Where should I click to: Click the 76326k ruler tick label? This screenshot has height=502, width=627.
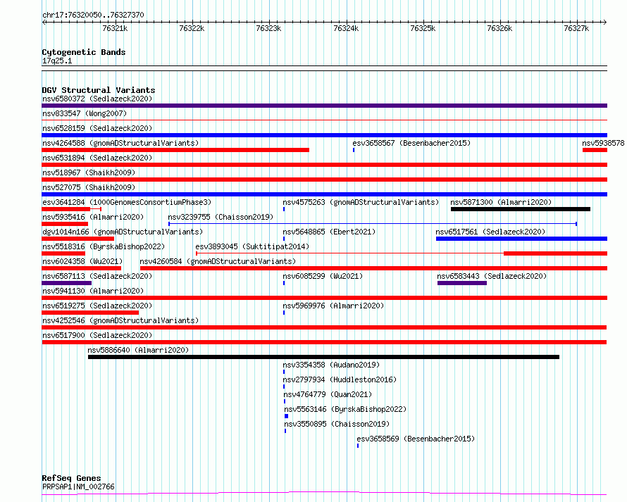(x=499, y=28)
